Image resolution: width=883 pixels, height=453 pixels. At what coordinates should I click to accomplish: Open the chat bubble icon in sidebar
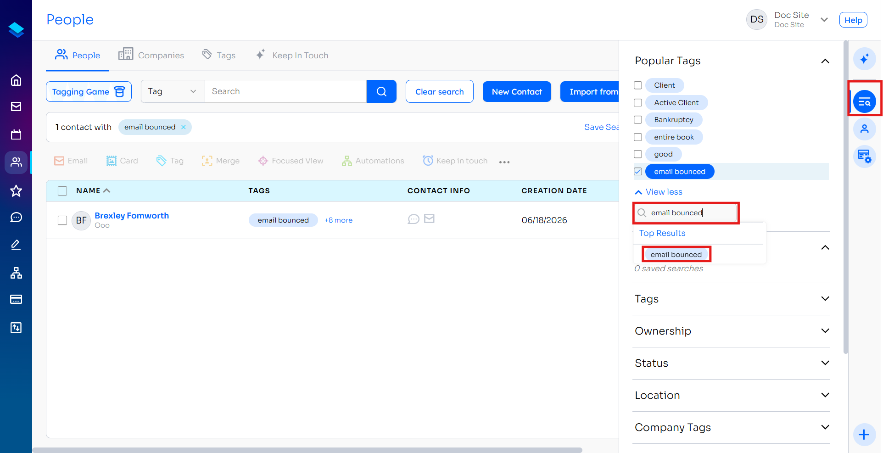16,217
